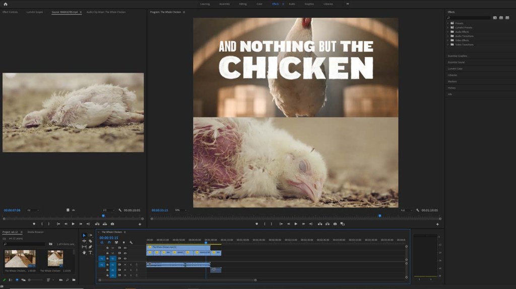Toggle eye visibility for top video track
This screenshot has height=289, width=516.
coord(125,248)
